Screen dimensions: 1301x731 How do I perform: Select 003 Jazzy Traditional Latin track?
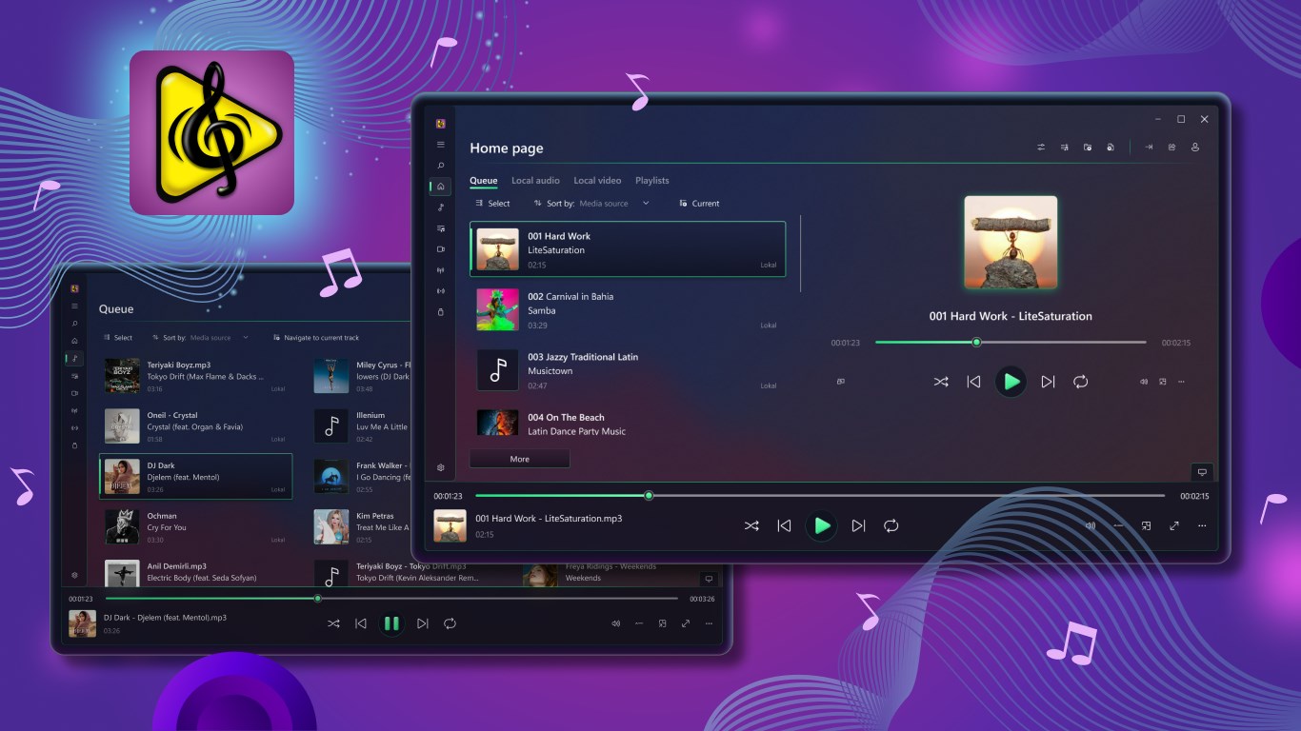tap(628, 370)
